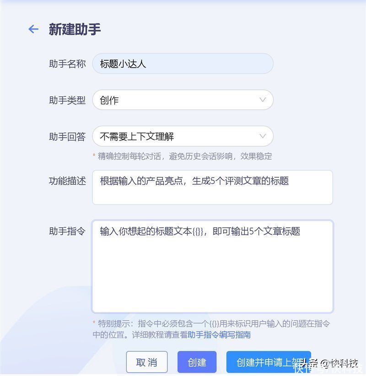Viewport: 366px width, 376px height.
Task: Click the 取消 button
Action: coord(147,362)
